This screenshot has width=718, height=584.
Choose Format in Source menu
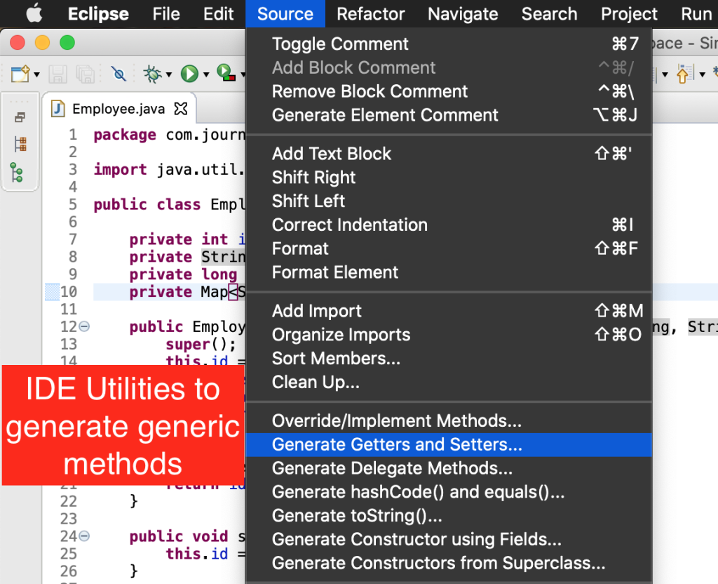pos(449,248)
